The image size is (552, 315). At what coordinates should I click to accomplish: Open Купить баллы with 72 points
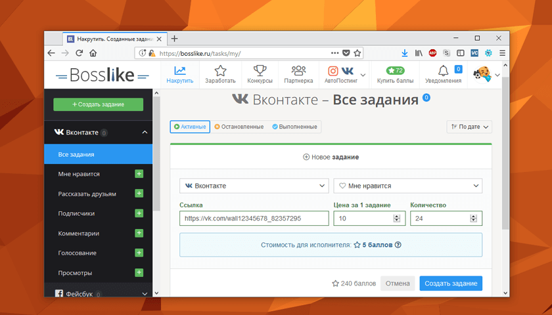click(395, 75)
